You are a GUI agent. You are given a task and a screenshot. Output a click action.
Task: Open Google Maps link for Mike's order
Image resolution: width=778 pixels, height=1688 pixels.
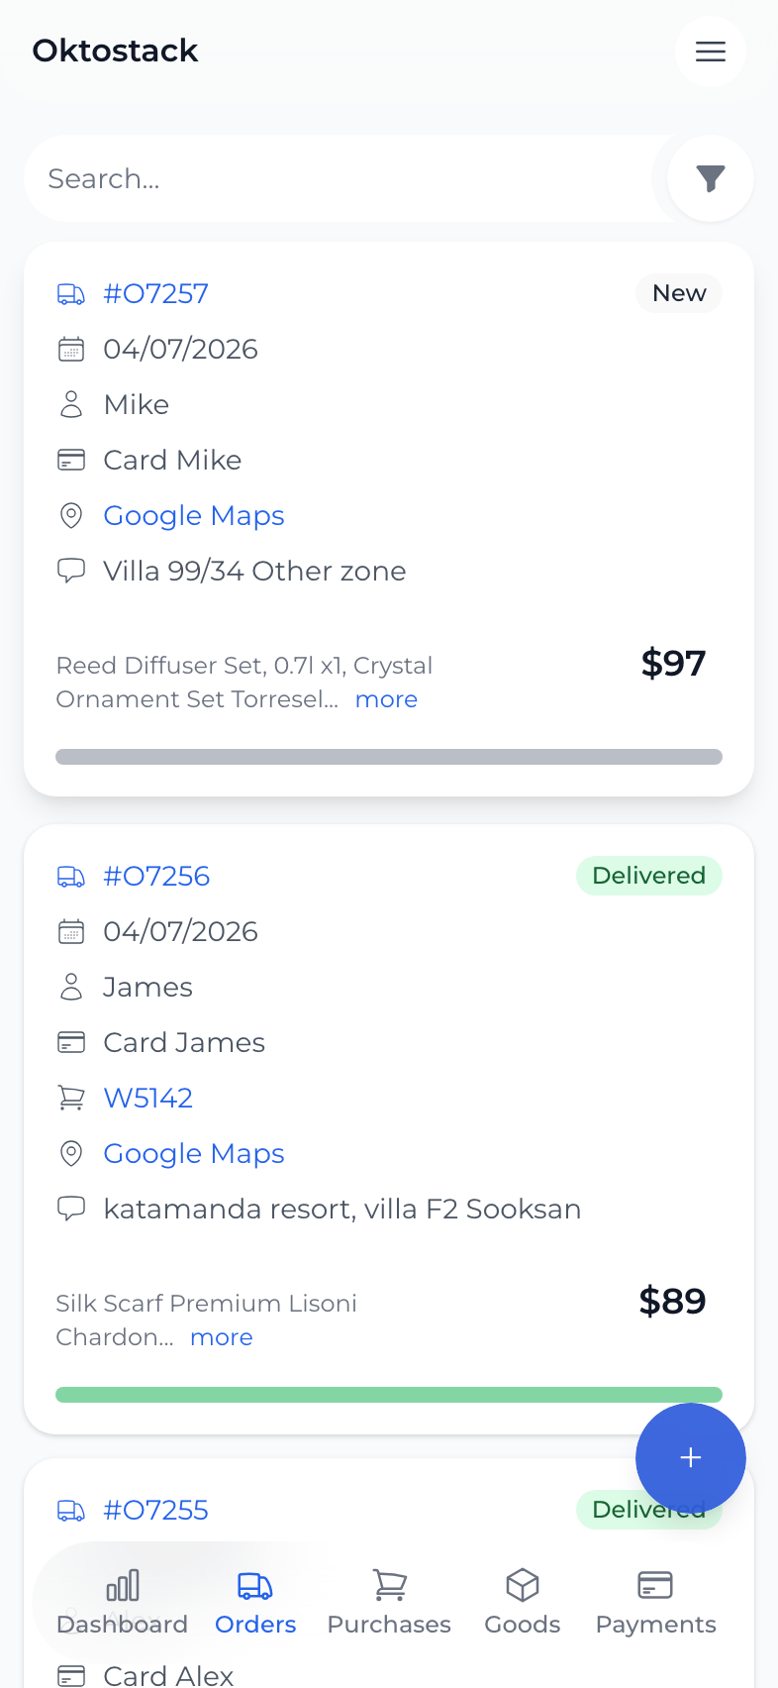point(194,515)
